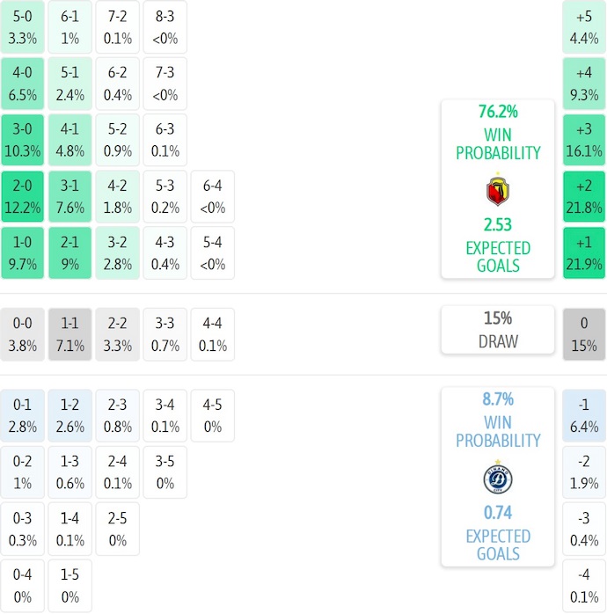Select the +2 goal difference cell
Screen dimensions: 607x614
[584, 197]
